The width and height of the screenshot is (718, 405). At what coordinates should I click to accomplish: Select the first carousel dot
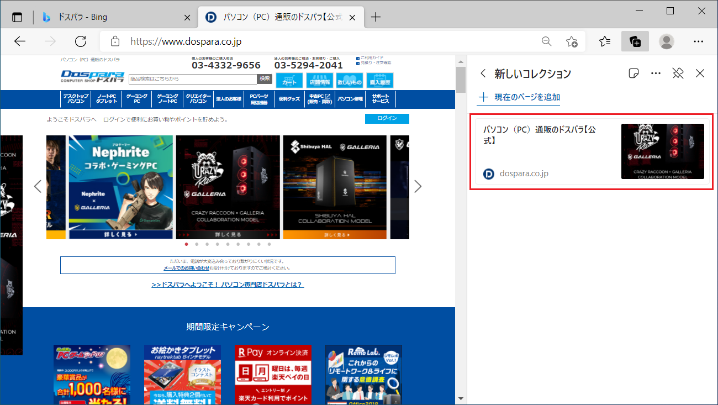pyautogui.click(x=186, y=244)
